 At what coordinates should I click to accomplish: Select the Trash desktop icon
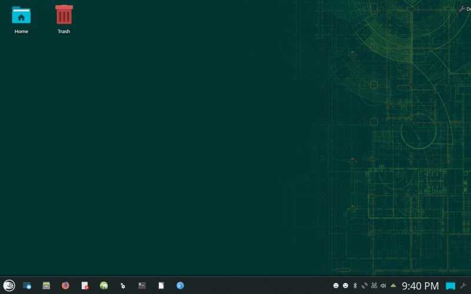click(64, 19)
